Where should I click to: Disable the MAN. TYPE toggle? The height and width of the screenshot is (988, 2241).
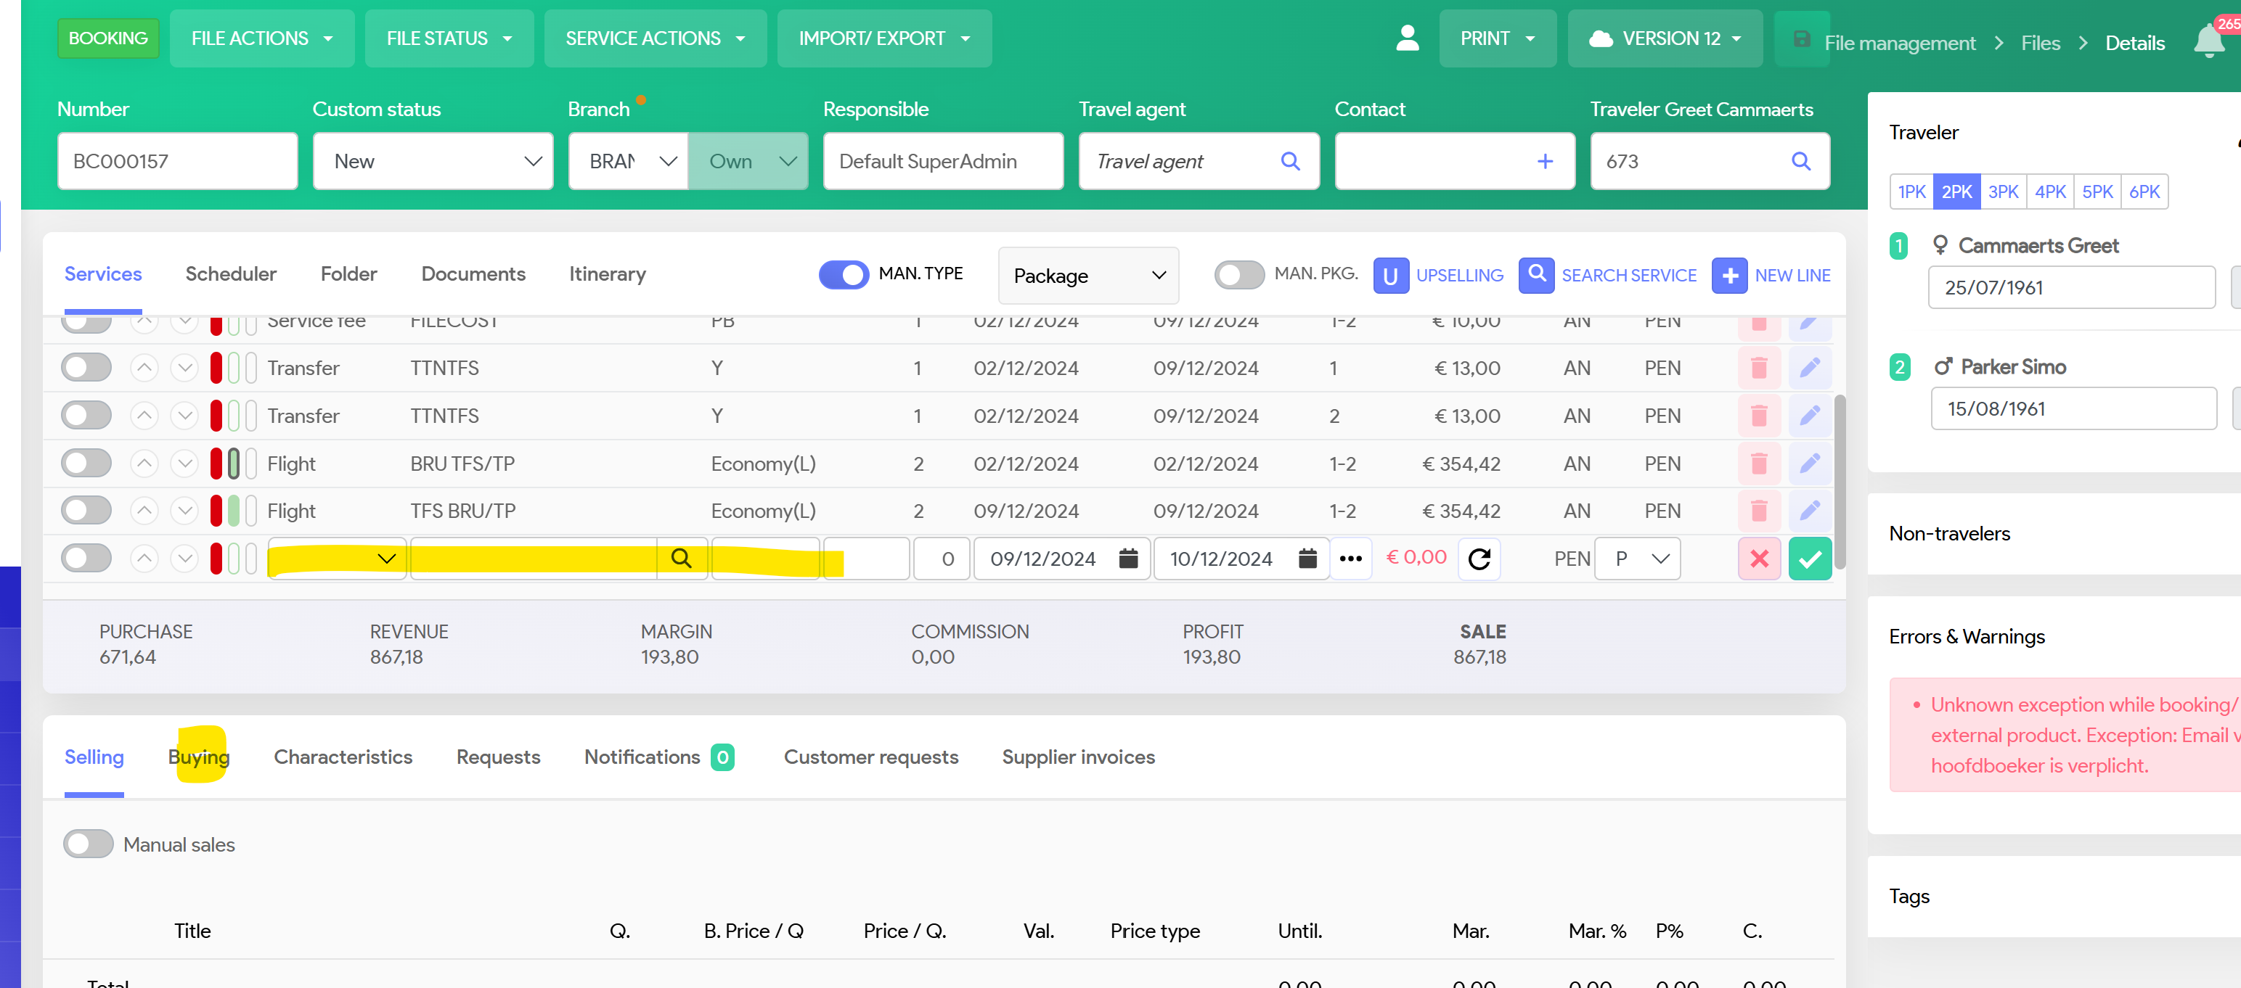coord(843,275)
